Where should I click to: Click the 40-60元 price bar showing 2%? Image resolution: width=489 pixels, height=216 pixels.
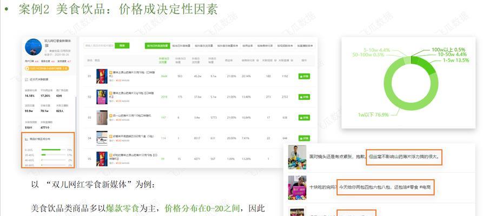click(54, 160)
